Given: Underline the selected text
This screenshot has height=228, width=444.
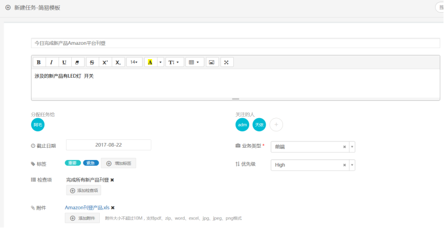Looking at the screenshot, I should click(x=65, y=62).
